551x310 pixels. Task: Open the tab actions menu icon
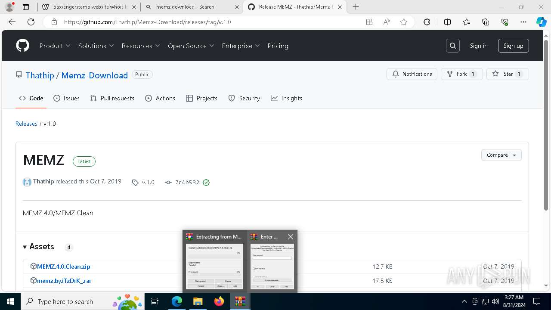tap(26, 7)
